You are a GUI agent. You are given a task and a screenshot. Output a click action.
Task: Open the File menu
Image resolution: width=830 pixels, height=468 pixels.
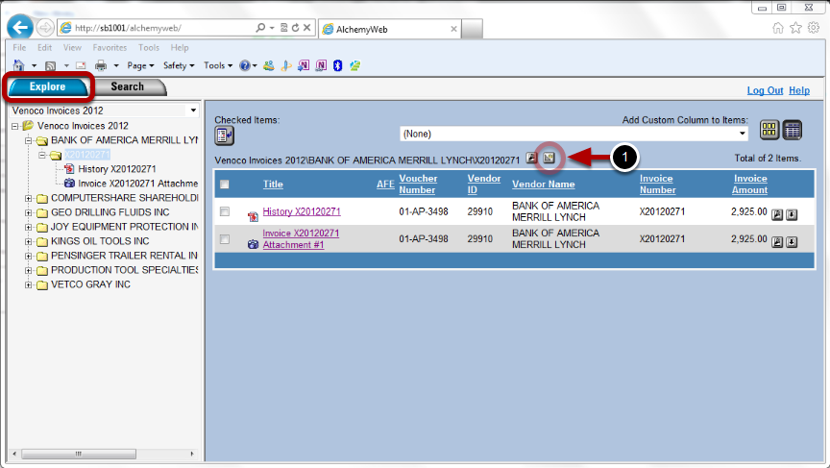click(19, 48)
